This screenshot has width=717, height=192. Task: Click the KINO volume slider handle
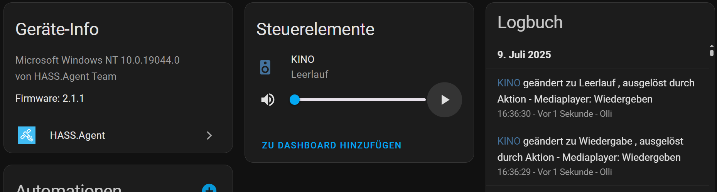tap(295, 100)
